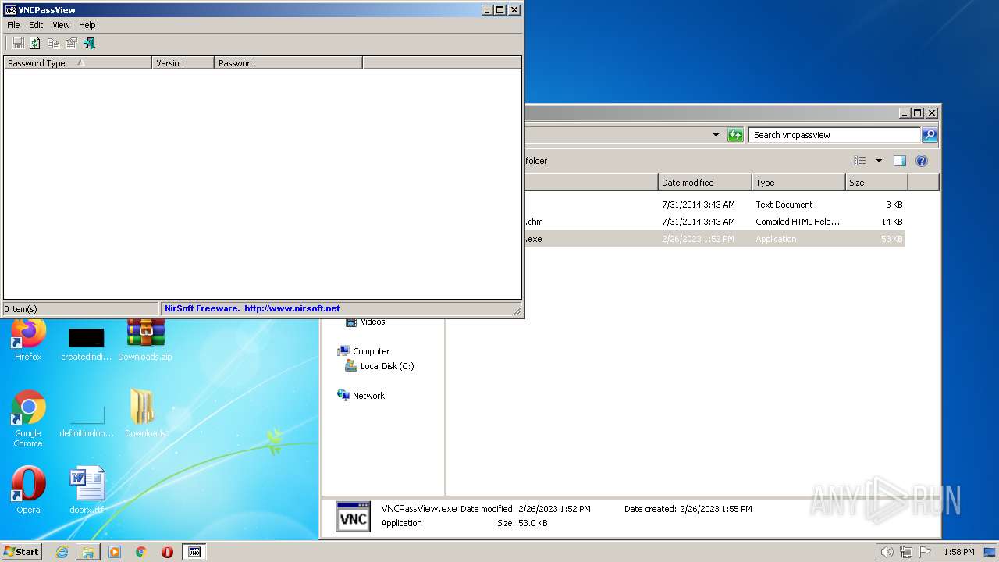Click the green refresh button in Explorer address bar
Screen dimensions: 999x562
[735, 135]
